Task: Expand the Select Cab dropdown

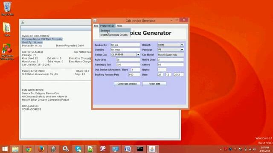Action: 138,55
